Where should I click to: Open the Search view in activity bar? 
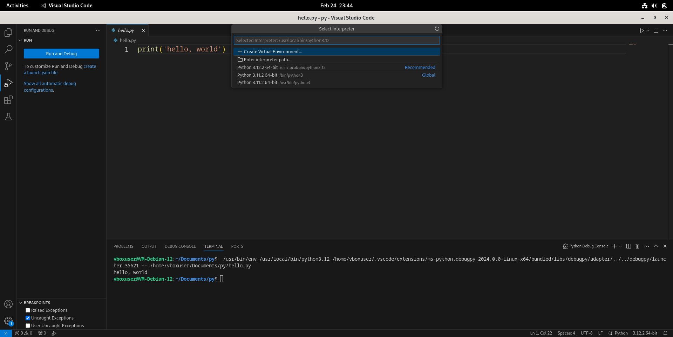[8, 49]
